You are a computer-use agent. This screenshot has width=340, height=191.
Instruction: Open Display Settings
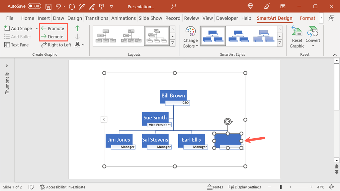pyautogui.click(x=245, y=187)
